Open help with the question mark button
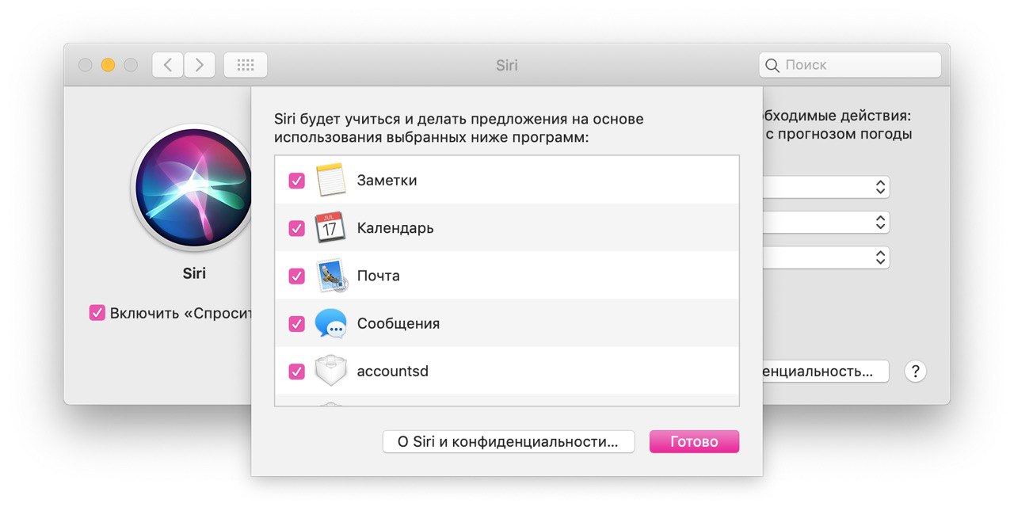The image size is (1014, 507). click(915, 371)
